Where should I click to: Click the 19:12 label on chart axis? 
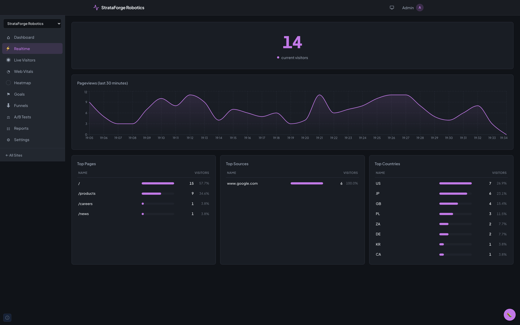pyautogui.click(x=190, y=138)
